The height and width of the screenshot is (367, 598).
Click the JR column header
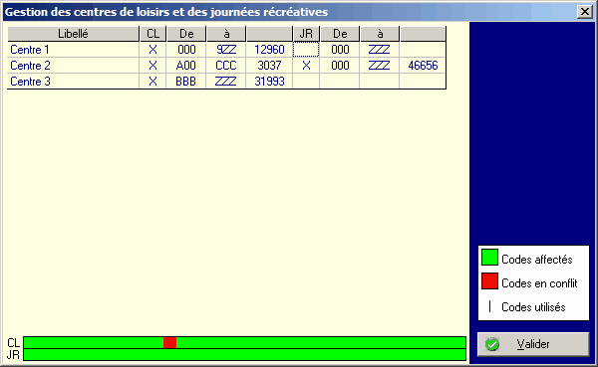(306, 34)
